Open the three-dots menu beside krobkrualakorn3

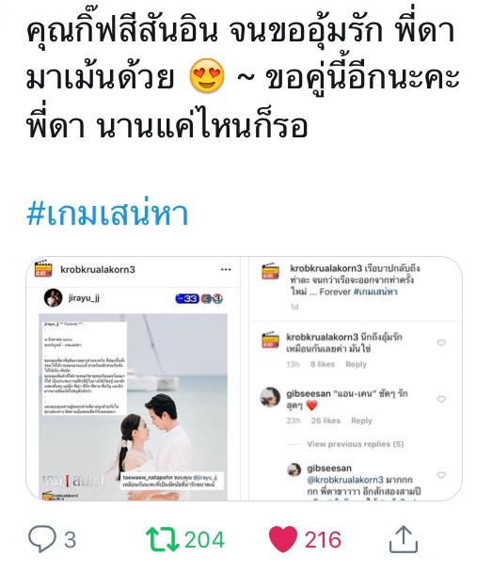pos(226,269)
